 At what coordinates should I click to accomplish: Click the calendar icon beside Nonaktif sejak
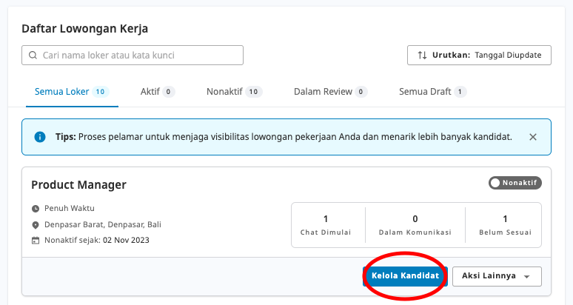[x=36, y=241]
